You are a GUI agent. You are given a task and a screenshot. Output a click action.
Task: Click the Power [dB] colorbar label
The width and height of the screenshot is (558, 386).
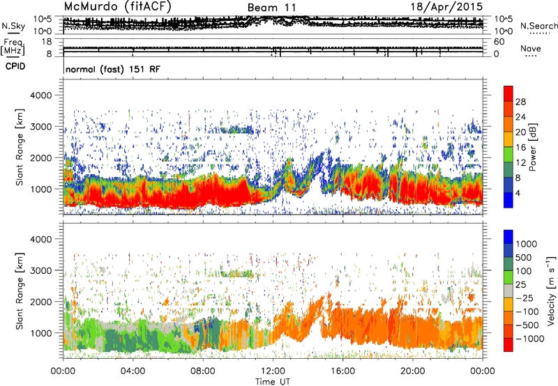[532, 147]
